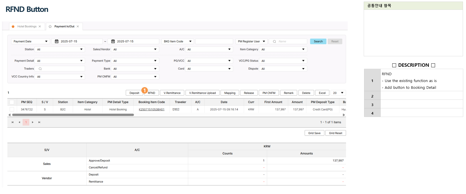This screenshot has width=466, height=194.
Task: Open the start date calendar icon
Action: point(56,42)
